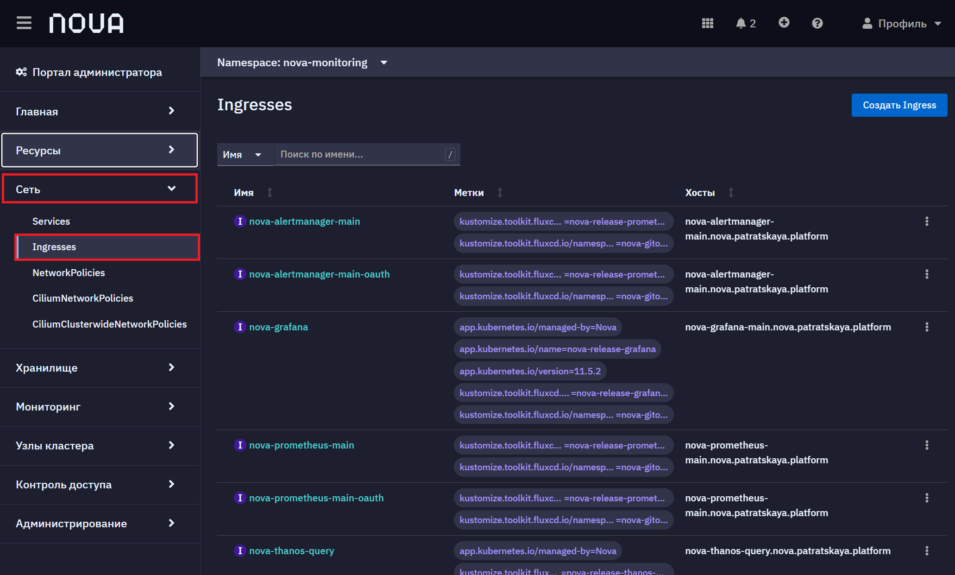Click label app.kubernetes.io/name=nova-release-grafana

(557, 349)
